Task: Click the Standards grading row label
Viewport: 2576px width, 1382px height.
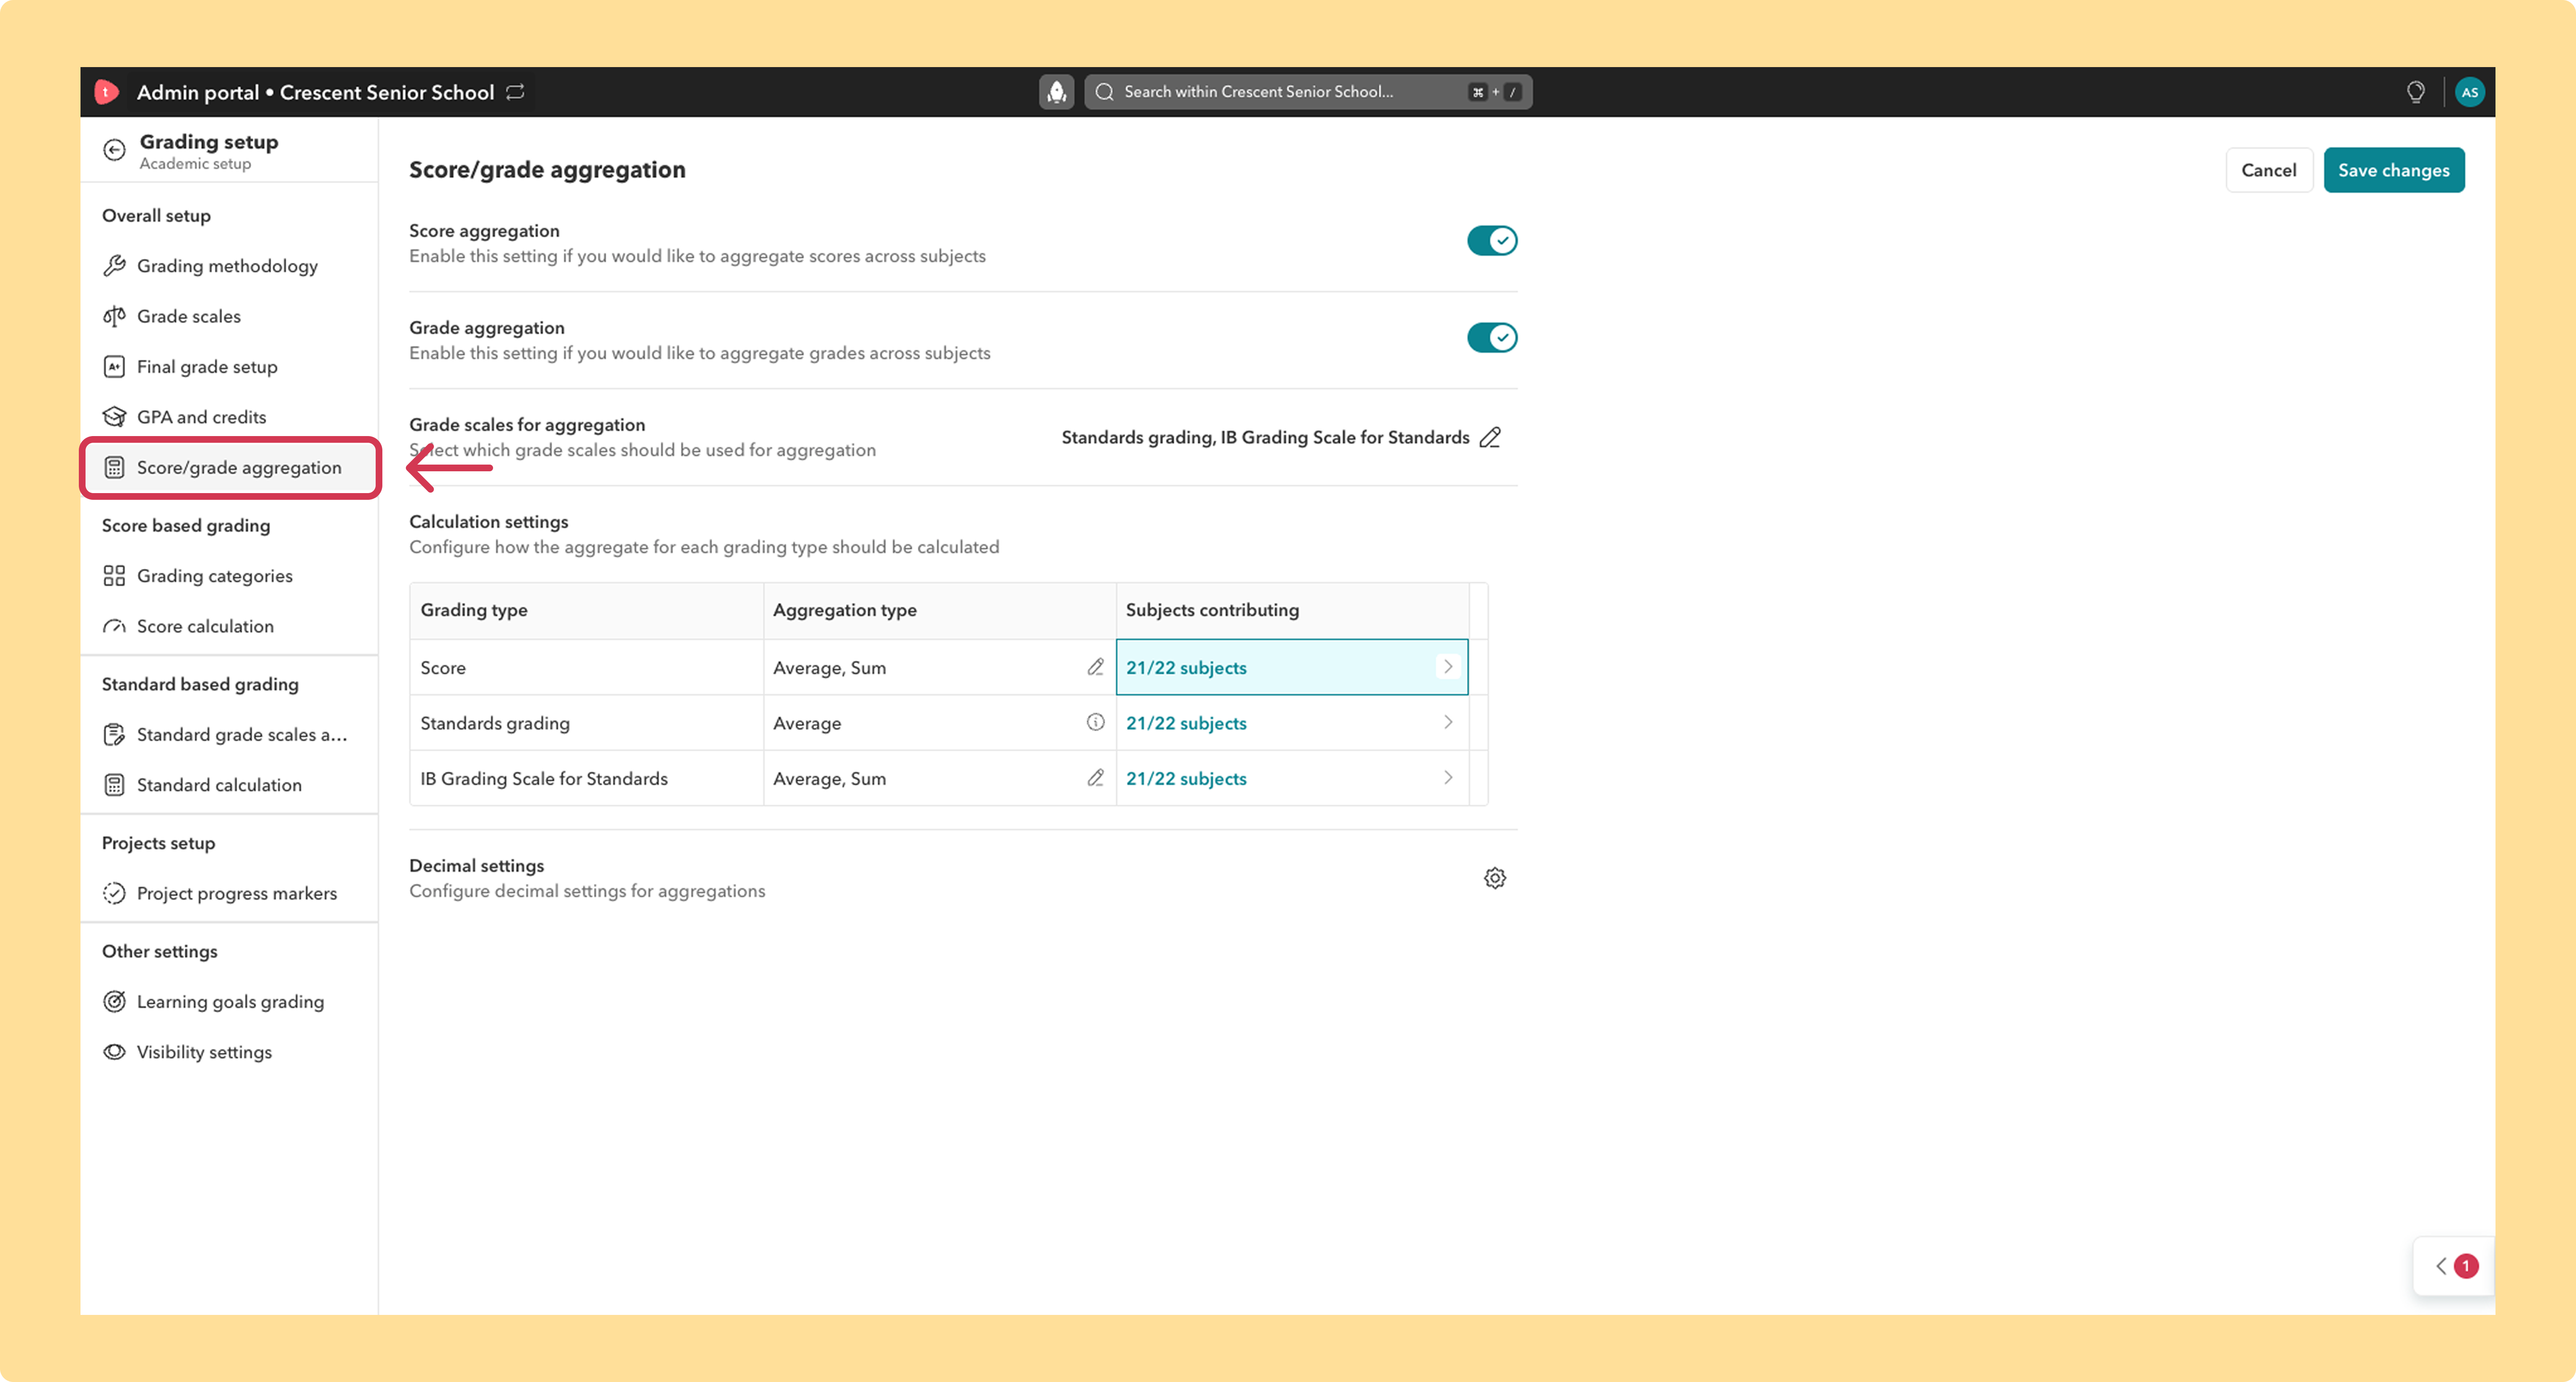Action: 495,723
